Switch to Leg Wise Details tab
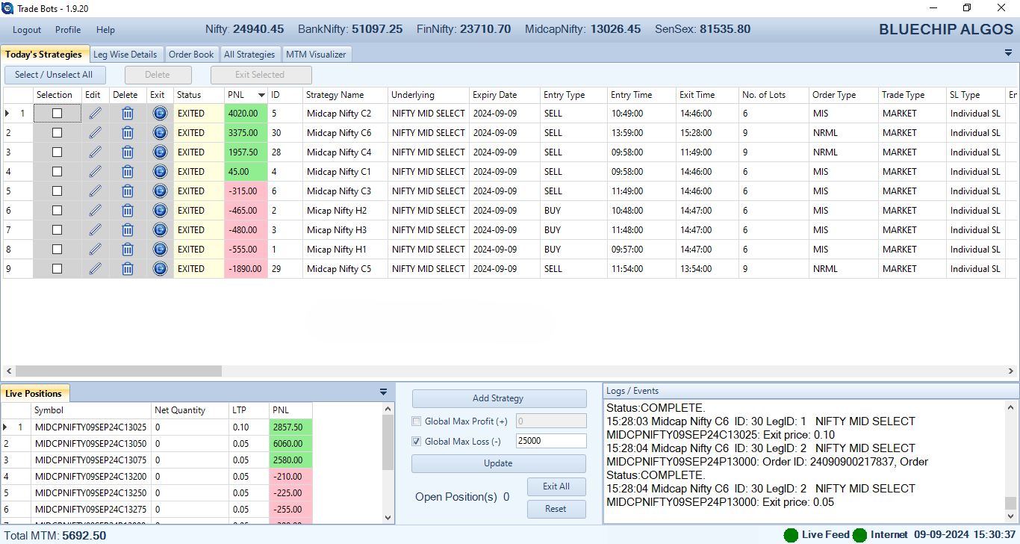This screenshot has width=1020, height=544. [x=125, y=55]
